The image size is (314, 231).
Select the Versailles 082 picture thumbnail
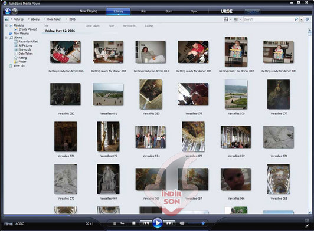point(66,94)
